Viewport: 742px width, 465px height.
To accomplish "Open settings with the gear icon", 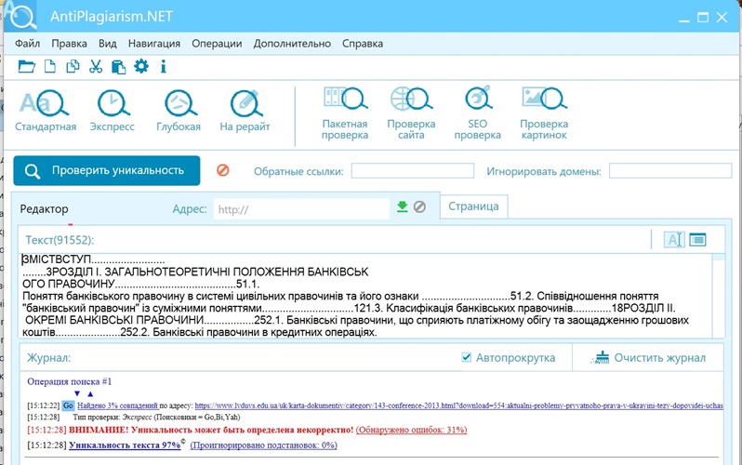I will click(x=141, y=66).
